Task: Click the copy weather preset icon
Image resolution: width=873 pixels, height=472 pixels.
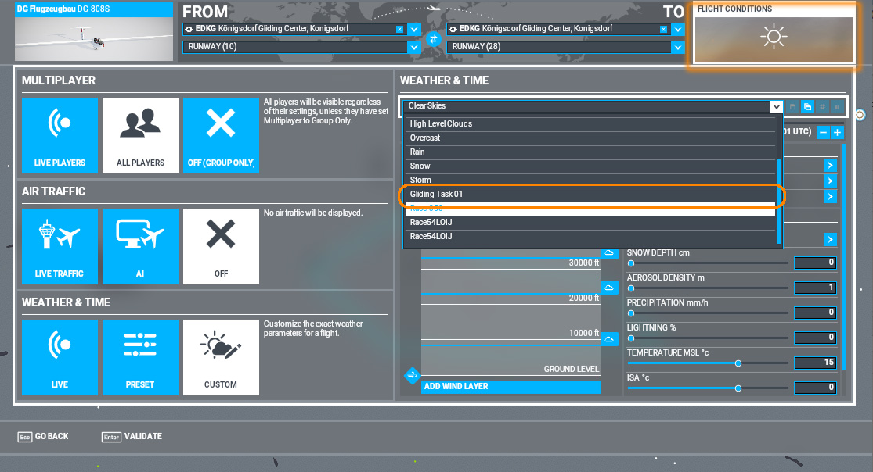Action: [x=807, y=106]
